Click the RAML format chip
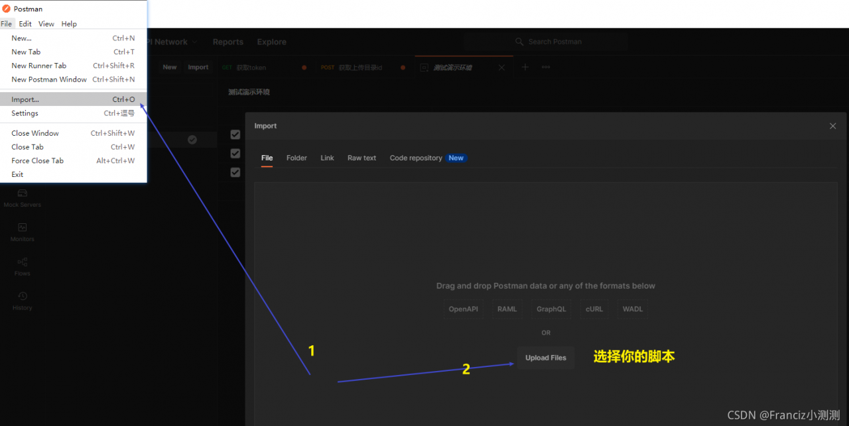Image resolution: width=849 pixels, height=426 pixels. click(x=507, y=309)
